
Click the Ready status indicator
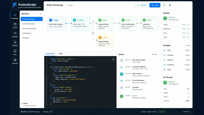(25, 103)
